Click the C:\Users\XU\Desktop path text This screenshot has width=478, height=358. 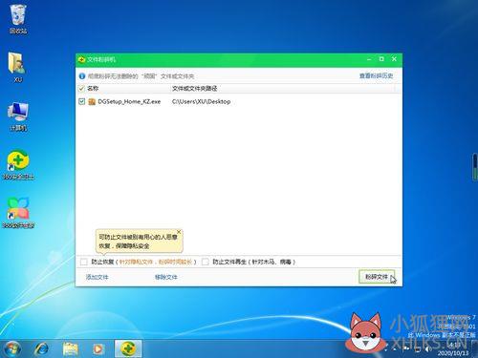(x=202, y=101)
